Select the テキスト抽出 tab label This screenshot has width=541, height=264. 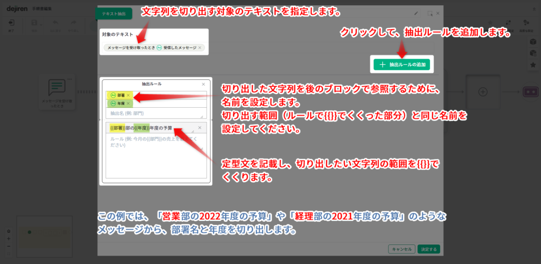click(114, 14)
